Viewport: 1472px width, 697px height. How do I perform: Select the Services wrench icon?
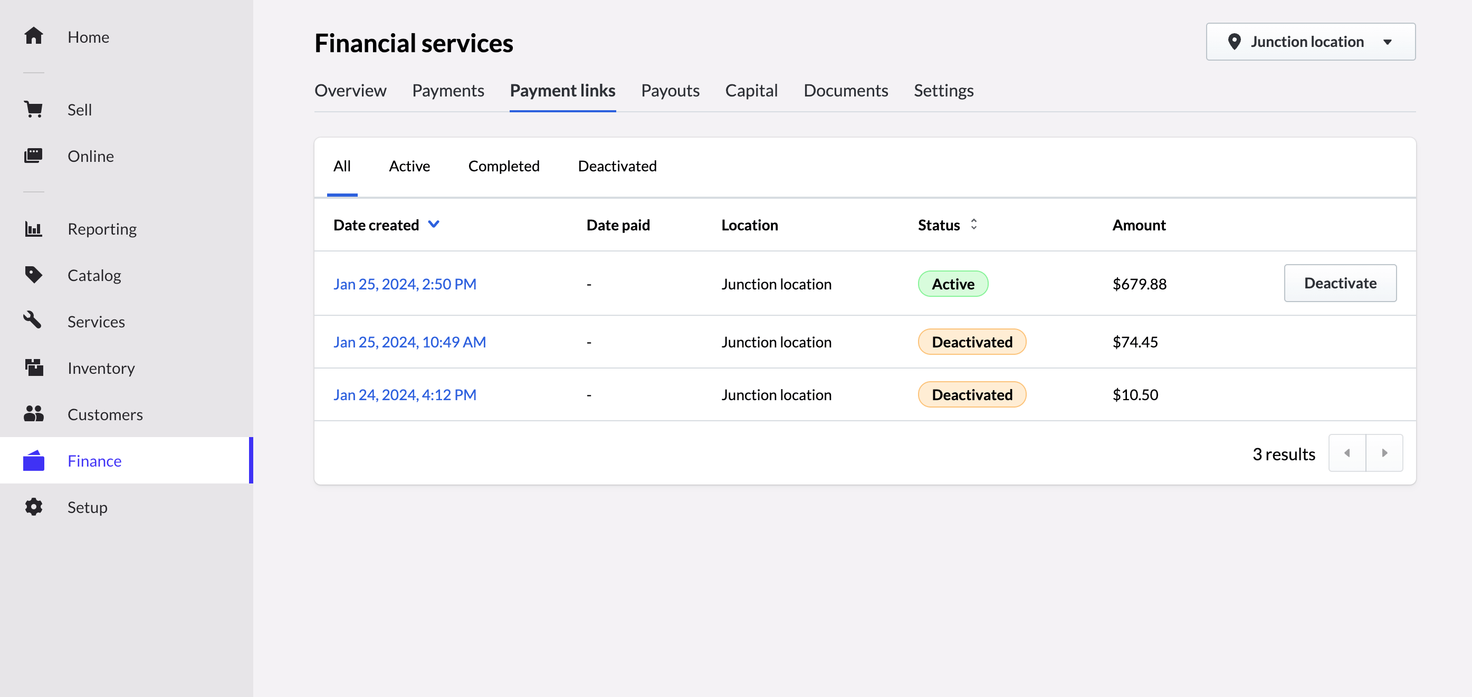pos(34,322)
